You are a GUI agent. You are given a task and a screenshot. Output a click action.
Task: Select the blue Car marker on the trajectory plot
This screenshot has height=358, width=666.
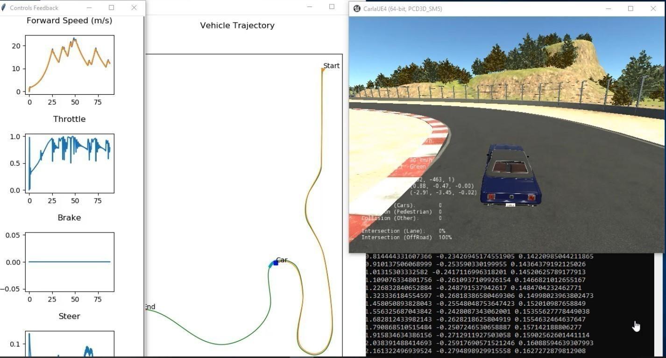point(276,263)
